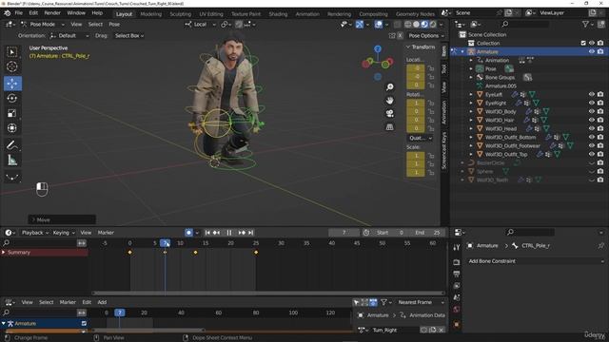Toggle the camera view icon
The height and width of the screenshot is (342, 609).
[389, 114]
